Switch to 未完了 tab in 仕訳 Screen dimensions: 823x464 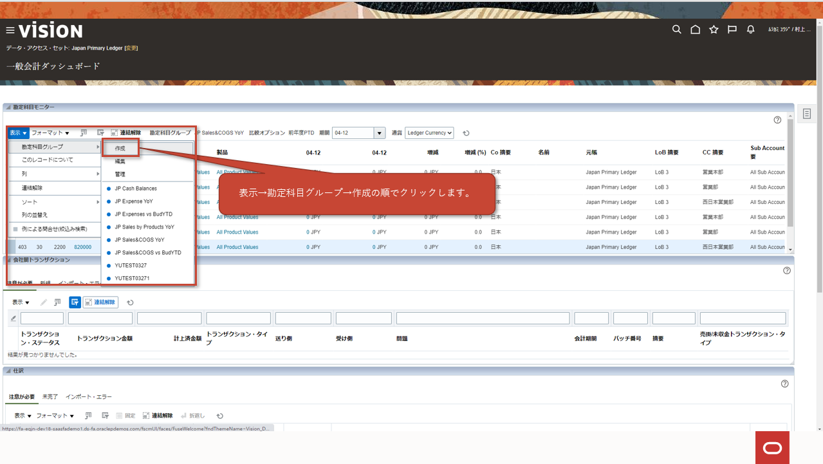pos(50,397)
